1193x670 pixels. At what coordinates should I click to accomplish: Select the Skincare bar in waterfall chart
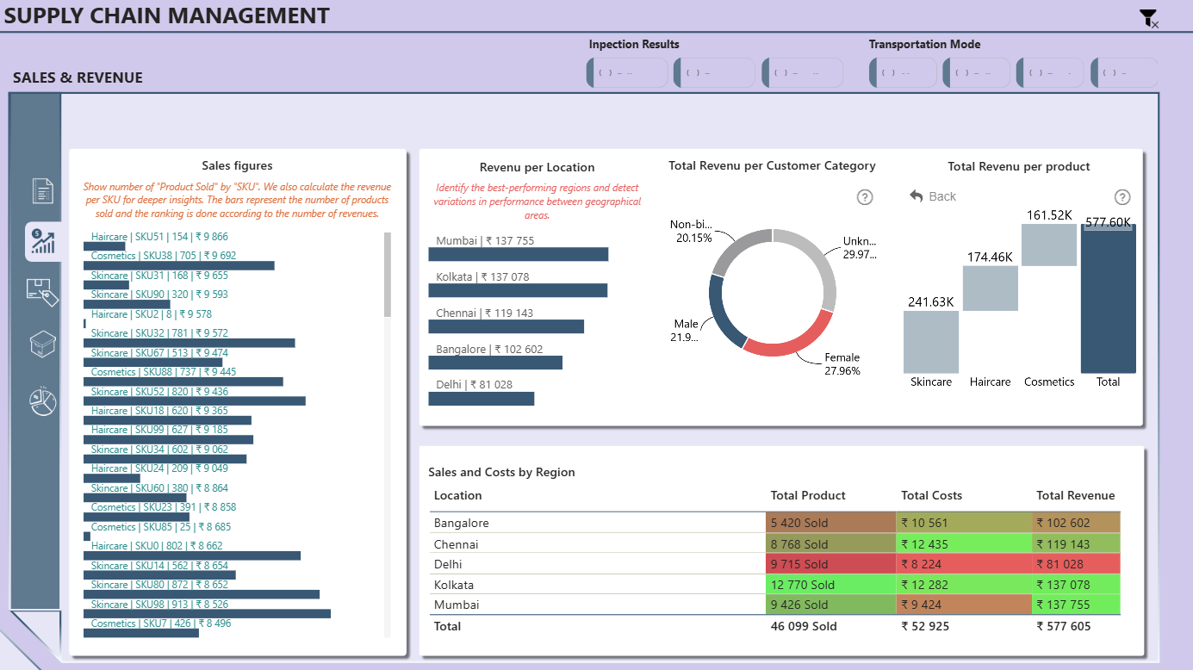tap(931, 341)
